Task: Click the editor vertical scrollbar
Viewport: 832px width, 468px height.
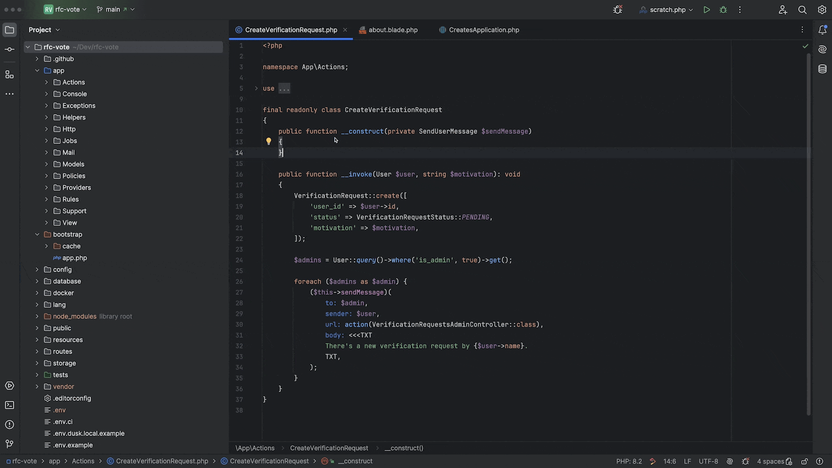Action: tap(809, 234)
